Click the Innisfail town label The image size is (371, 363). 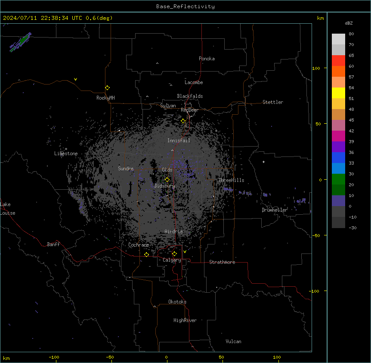tap(179, 141)
